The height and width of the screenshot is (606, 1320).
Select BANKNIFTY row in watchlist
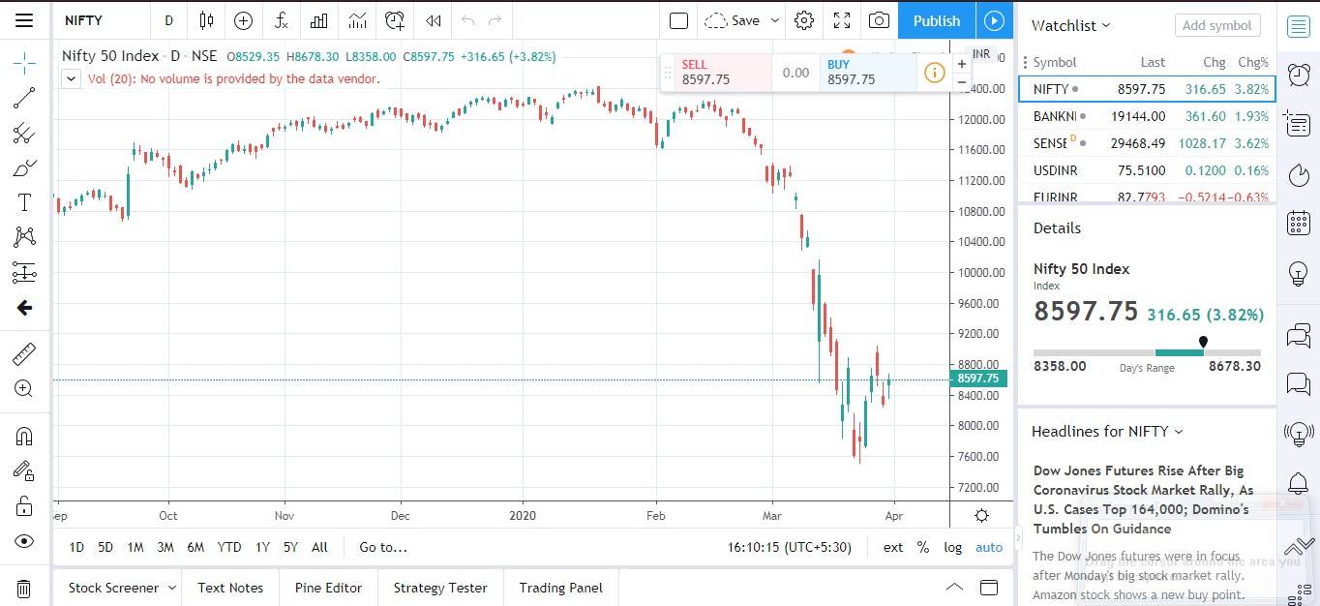(1147, 116)
